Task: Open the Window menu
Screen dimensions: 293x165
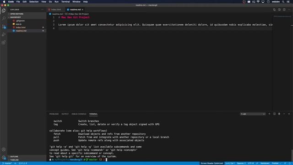Action: coord(76,2)
